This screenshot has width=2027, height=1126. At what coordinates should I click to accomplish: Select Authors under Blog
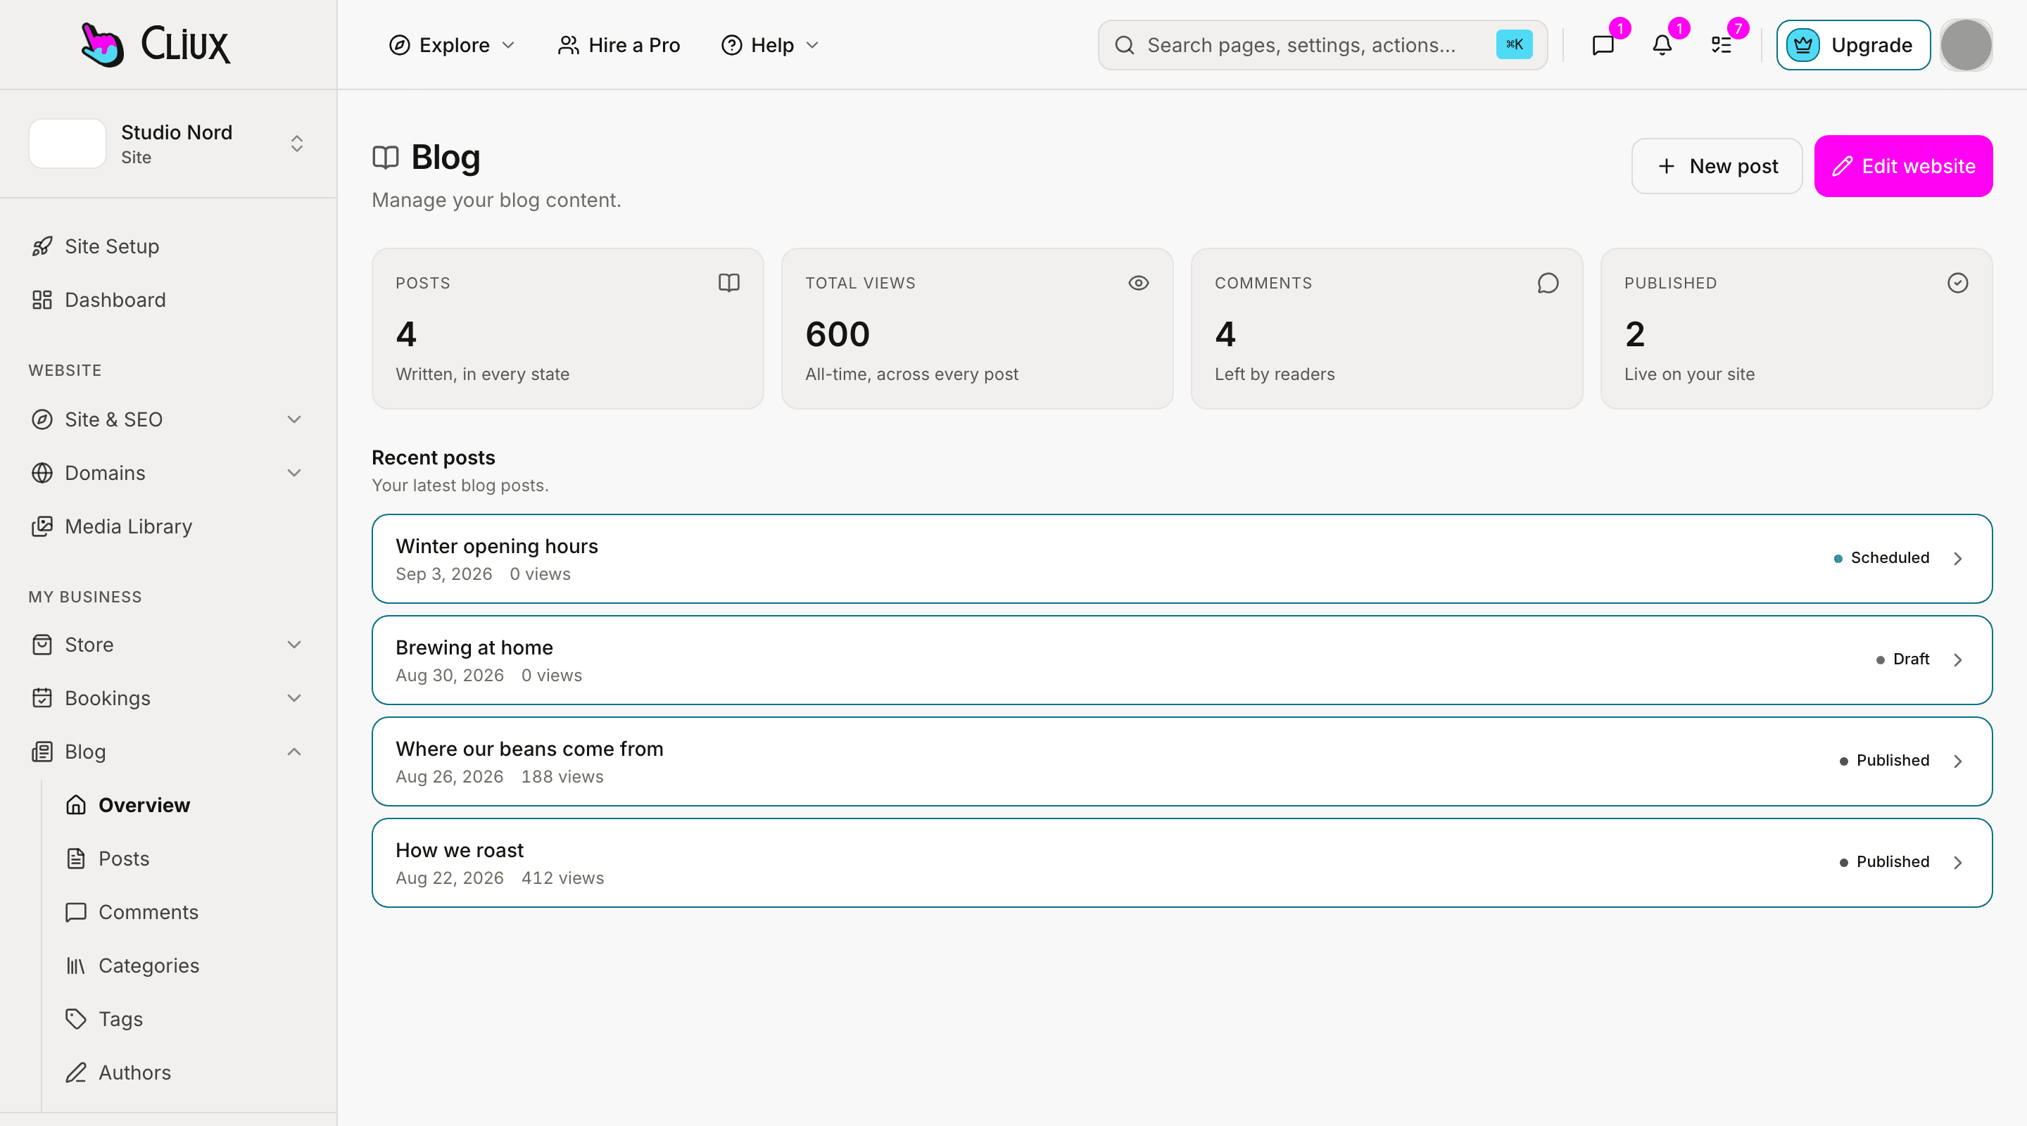187,1073
